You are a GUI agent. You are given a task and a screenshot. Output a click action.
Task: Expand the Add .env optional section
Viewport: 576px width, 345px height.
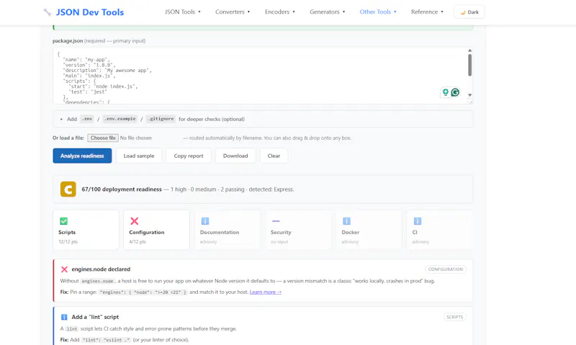coord(263,119)
